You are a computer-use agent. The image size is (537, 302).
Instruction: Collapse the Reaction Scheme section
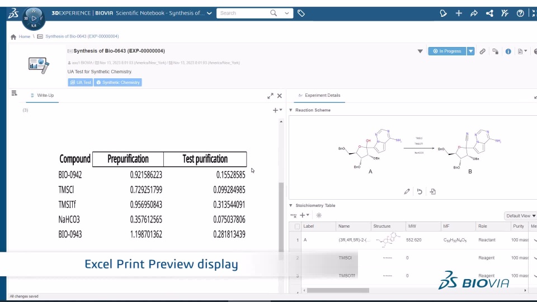point(291,110)
